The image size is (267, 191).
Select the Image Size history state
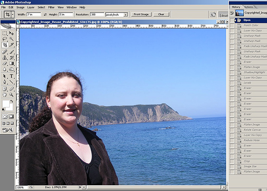point(250,167)
